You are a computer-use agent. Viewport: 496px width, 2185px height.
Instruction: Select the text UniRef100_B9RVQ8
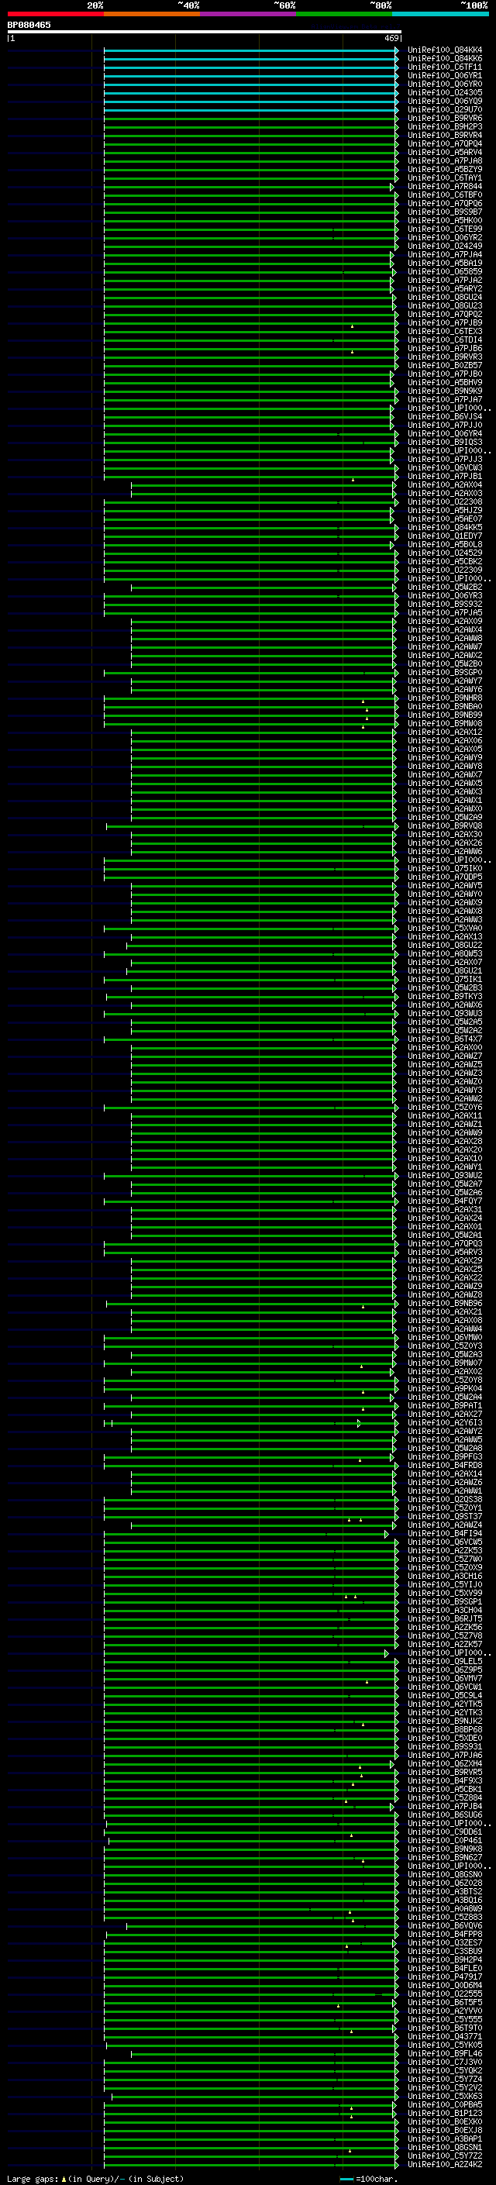[x=445, y=826]
